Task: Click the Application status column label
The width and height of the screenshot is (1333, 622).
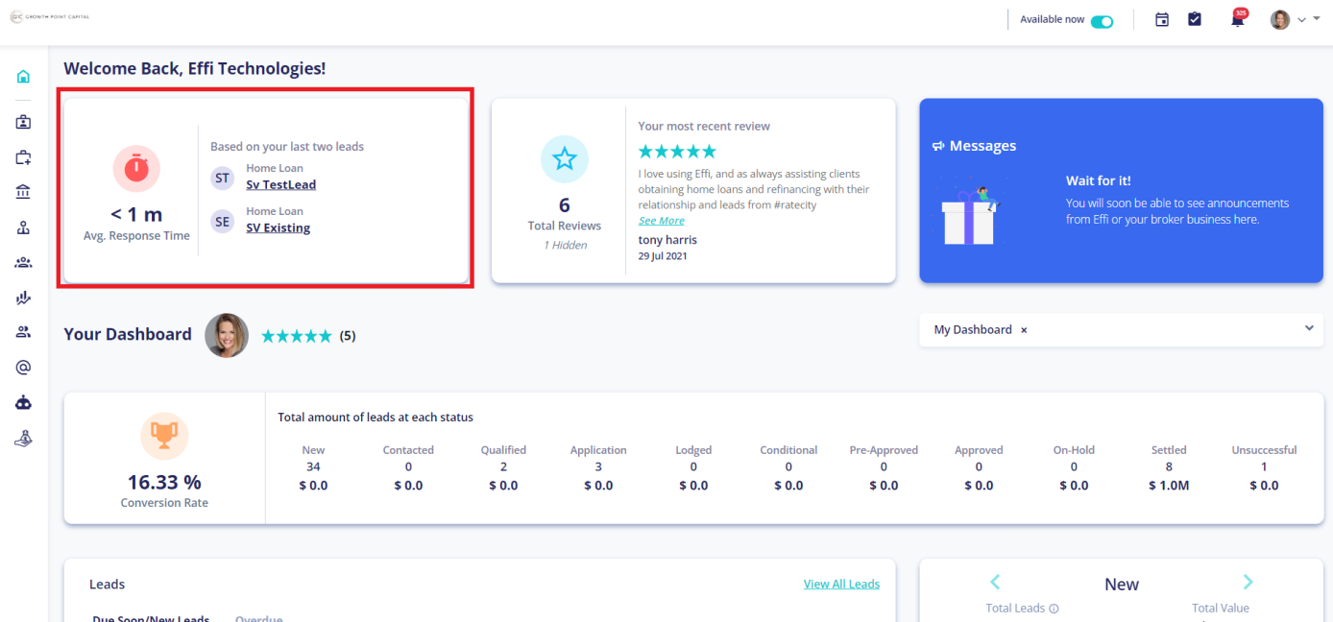Action: tap(598, 450)
